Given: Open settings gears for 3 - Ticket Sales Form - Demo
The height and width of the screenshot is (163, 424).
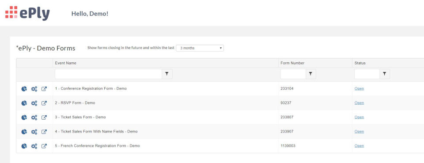Looking at the screenshot, I should [34, 118].
